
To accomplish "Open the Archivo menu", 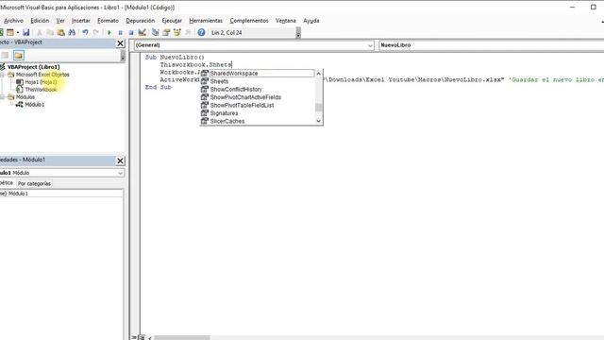I will pos(13,21).
